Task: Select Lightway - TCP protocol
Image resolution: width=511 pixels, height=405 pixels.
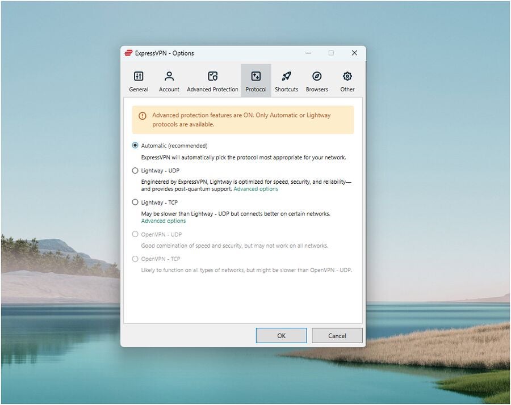Action: click(x=135, y=202)
